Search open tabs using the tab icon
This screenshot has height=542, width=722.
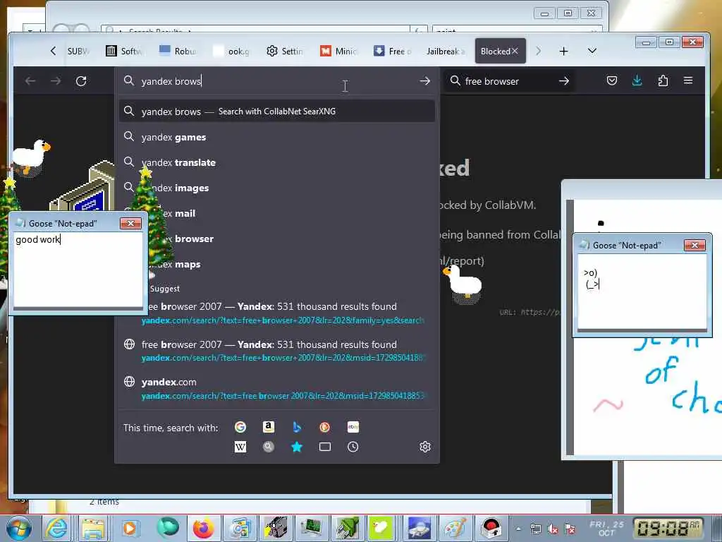[324, 447]
